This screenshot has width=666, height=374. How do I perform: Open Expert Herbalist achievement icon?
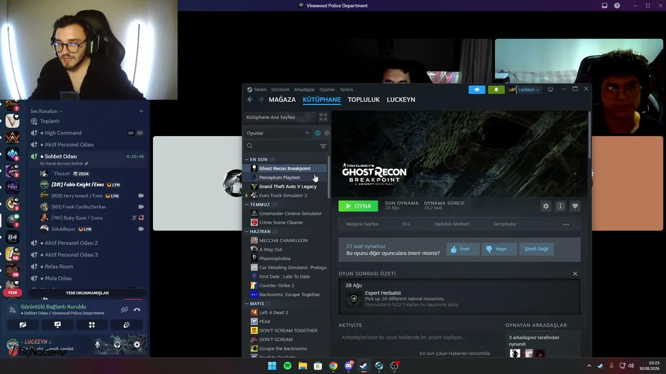[x=354, y=298]
